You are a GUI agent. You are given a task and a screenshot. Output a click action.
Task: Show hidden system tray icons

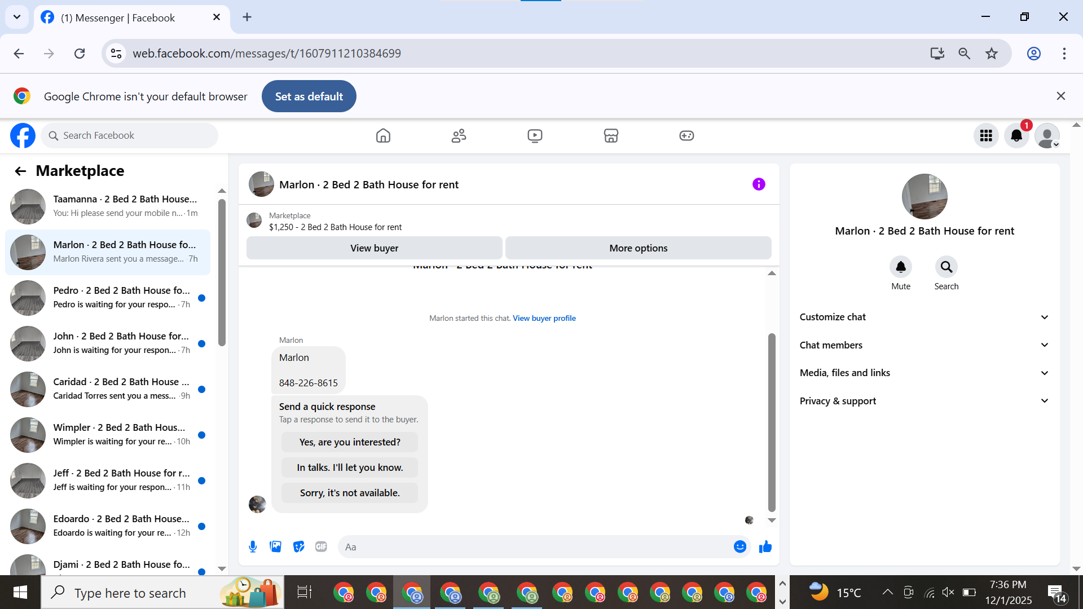pyautogui.click(x=887, y=592)
